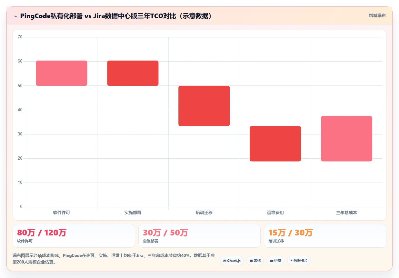Screen dimensions: 399x278
Task: Click the y-axis value 20
Action: point(20,158)
